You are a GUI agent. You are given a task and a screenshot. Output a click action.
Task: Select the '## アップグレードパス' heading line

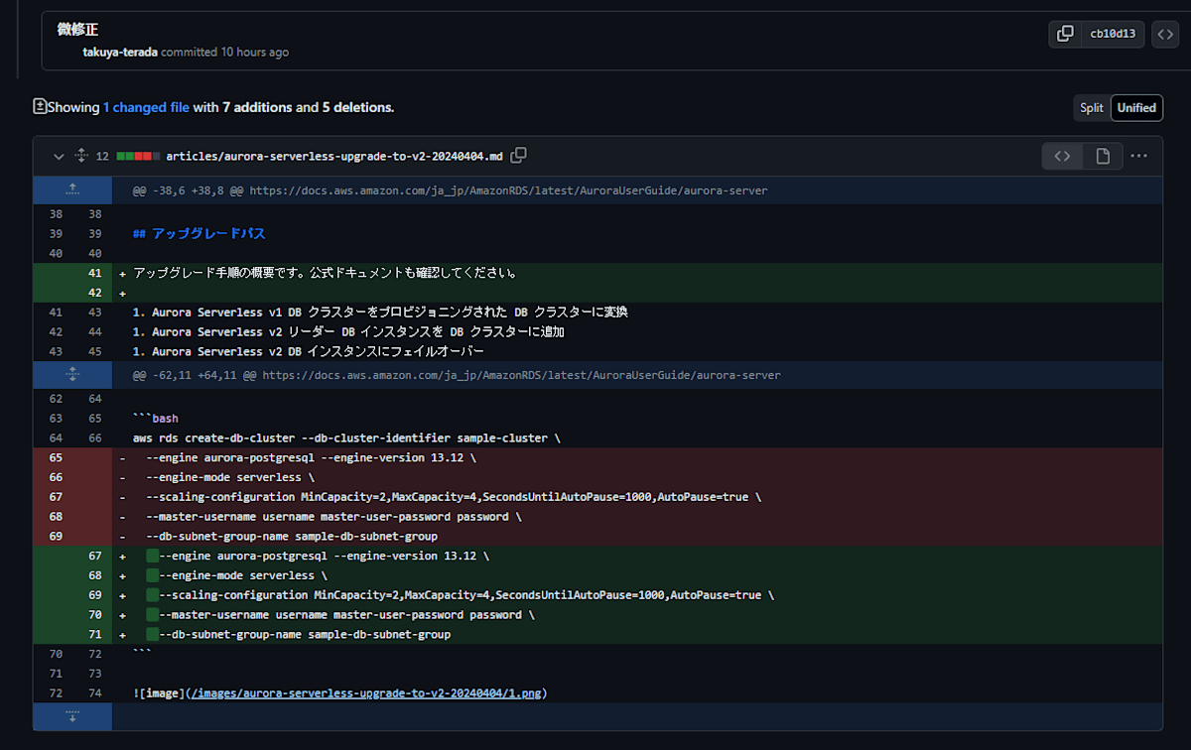(198, 234)
